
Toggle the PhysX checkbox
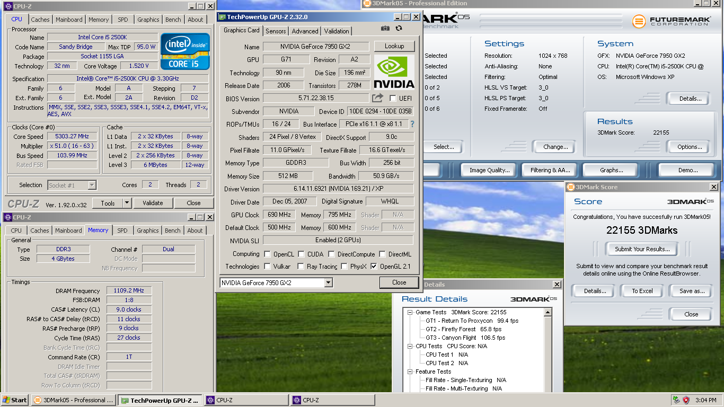[344, 267]
